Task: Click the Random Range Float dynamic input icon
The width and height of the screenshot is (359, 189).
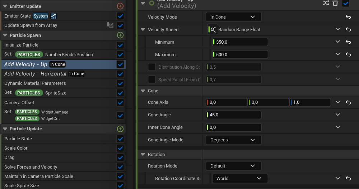Action: click(x=213, y=30)
